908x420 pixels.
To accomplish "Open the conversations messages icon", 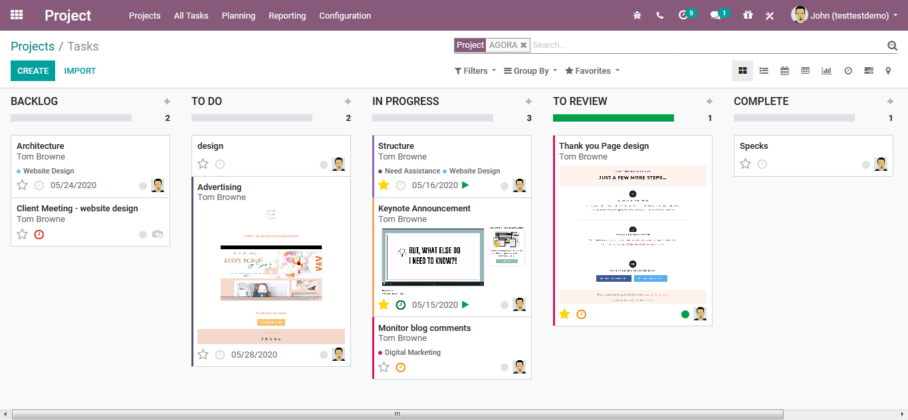I will coord(715,15).
